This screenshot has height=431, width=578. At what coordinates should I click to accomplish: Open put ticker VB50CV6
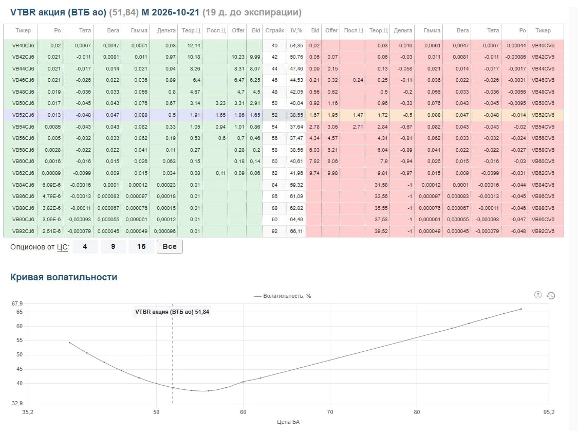(x=543, y=103)
